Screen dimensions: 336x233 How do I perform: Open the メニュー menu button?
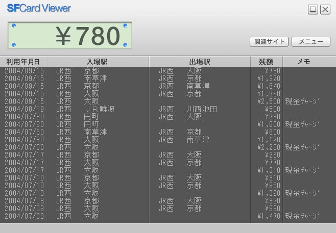click(310, 42)
